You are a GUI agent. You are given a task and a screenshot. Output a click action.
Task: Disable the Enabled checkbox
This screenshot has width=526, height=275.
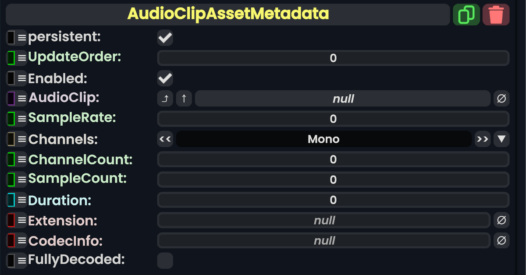click(165, 78)
